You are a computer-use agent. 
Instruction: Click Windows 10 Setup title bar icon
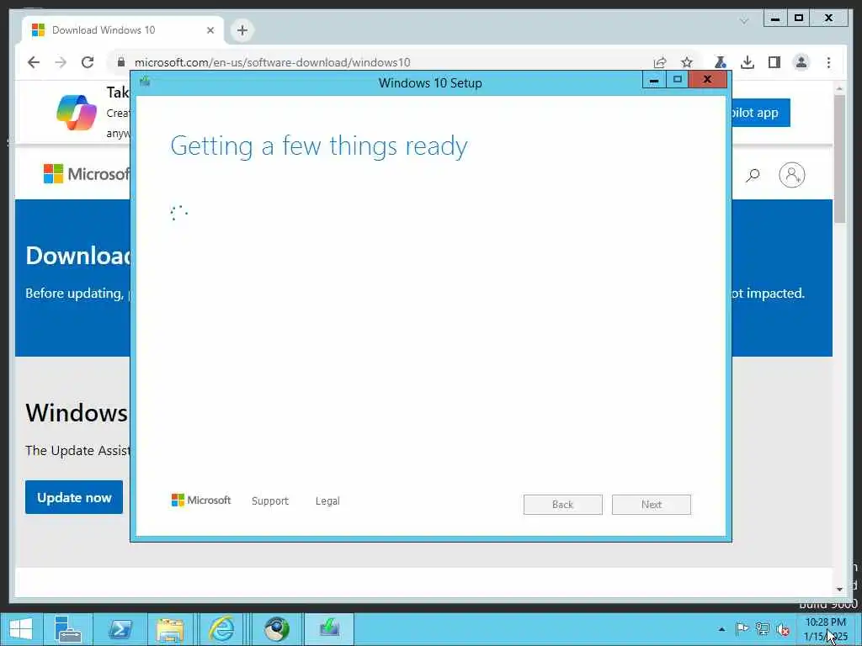point(145,82)
